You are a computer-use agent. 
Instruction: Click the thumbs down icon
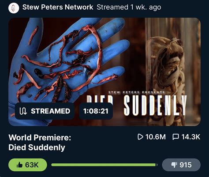[175, 165]
